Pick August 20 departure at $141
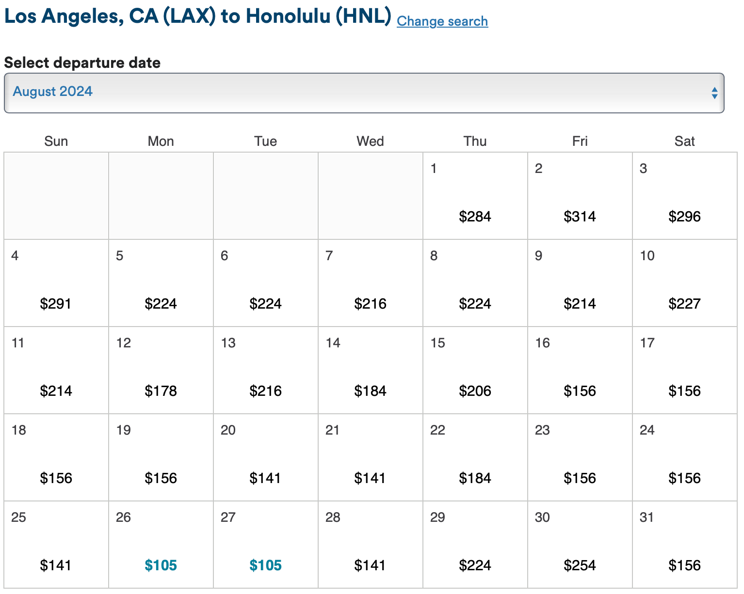Screen dimensions: 744x594 (x=265, y=478)
